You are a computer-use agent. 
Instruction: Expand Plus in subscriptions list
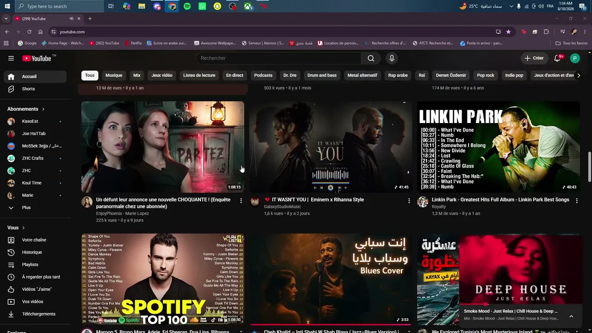tap(35, 208)
